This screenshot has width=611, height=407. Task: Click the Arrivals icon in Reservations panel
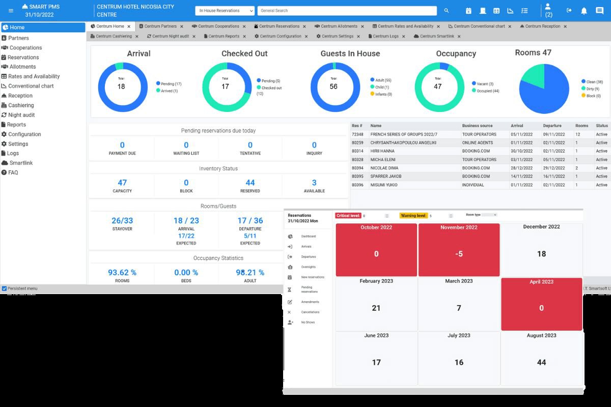(290, 247)
